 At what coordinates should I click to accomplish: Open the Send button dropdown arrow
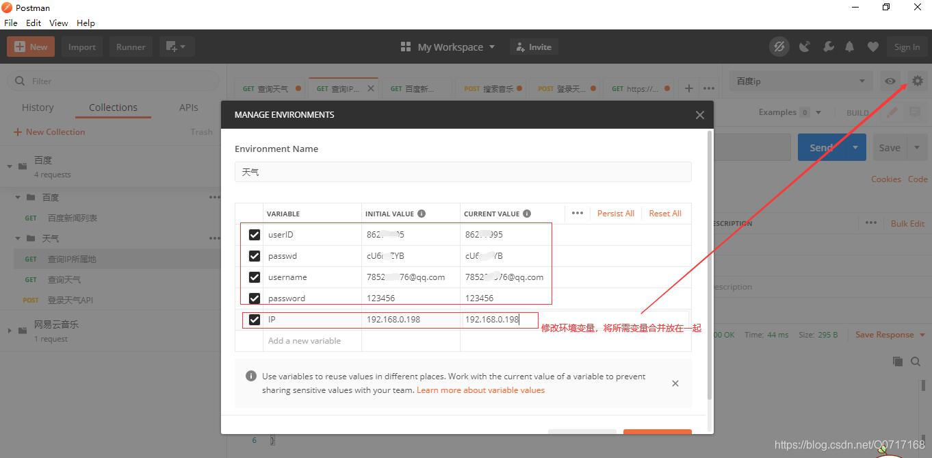click(855, 147)
